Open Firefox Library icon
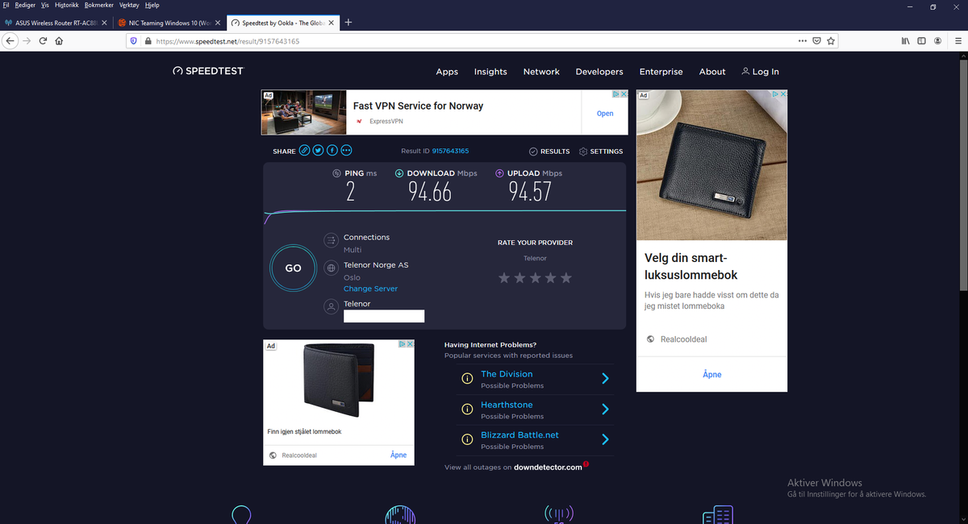The height and width of the screenshot is (524, 968). click(906, 40)
